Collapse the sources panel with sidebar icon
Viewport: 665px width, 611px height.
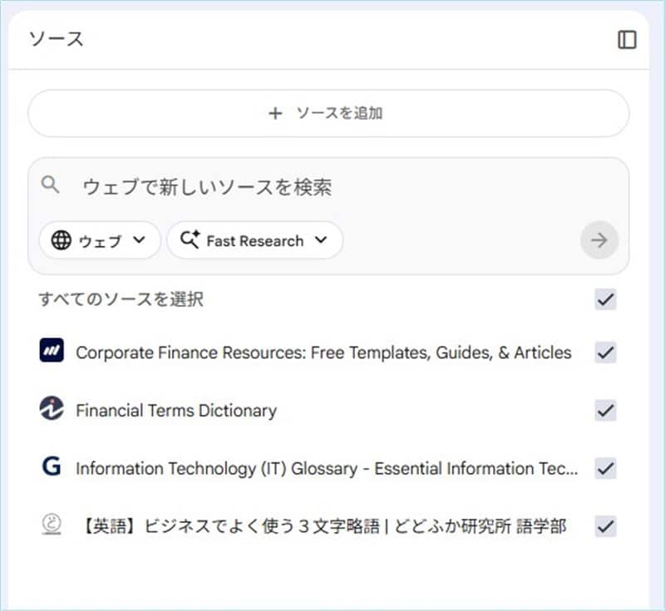point(627,40)
